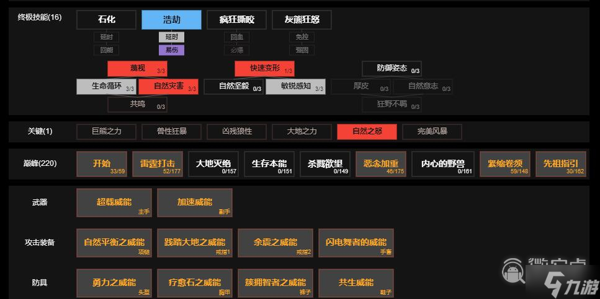Add a point to 自然坚毅 0/3
Viewport: 600px width, 299px height.
pyautogui.click(x=233, y=87)
